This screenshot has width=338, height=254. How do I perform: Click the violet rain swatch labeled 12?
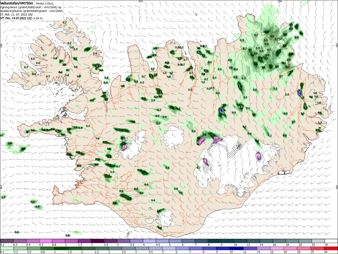pyautogui.click(x=250, y=248)
